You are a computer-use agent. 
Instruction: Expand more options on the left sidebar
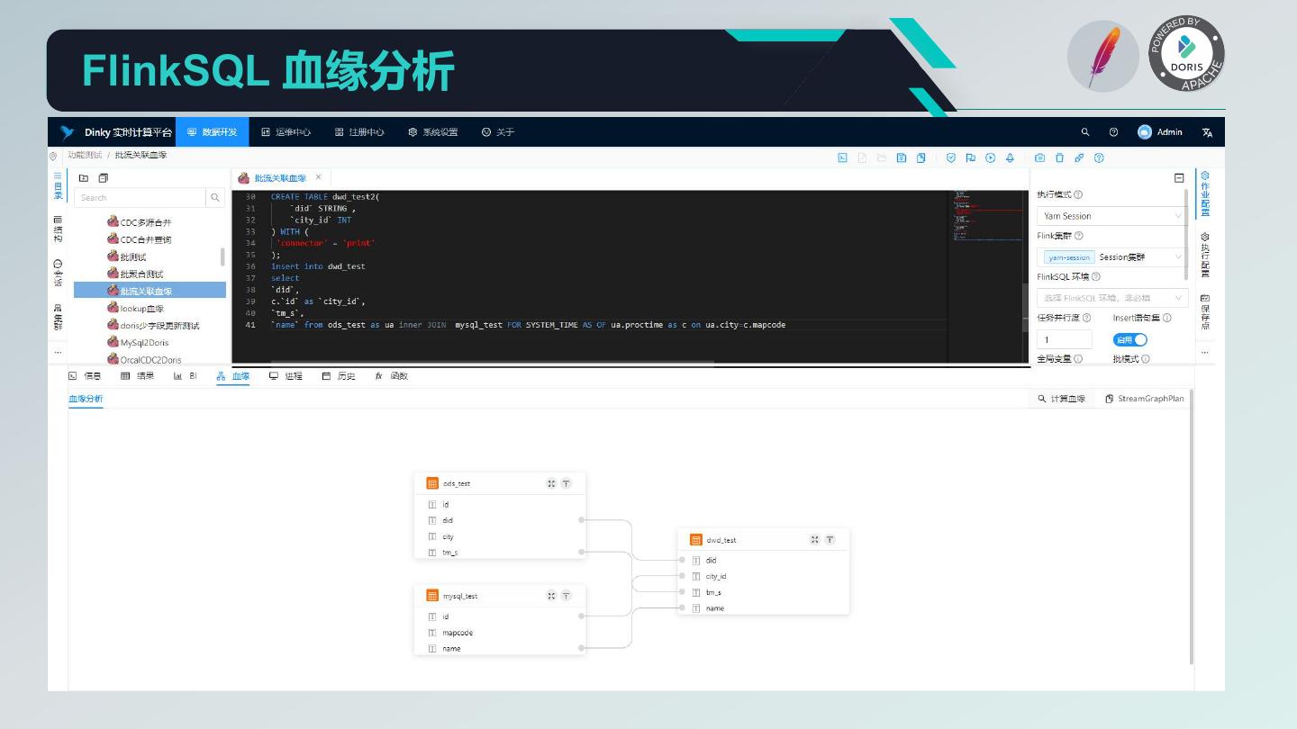pos(58,352)
